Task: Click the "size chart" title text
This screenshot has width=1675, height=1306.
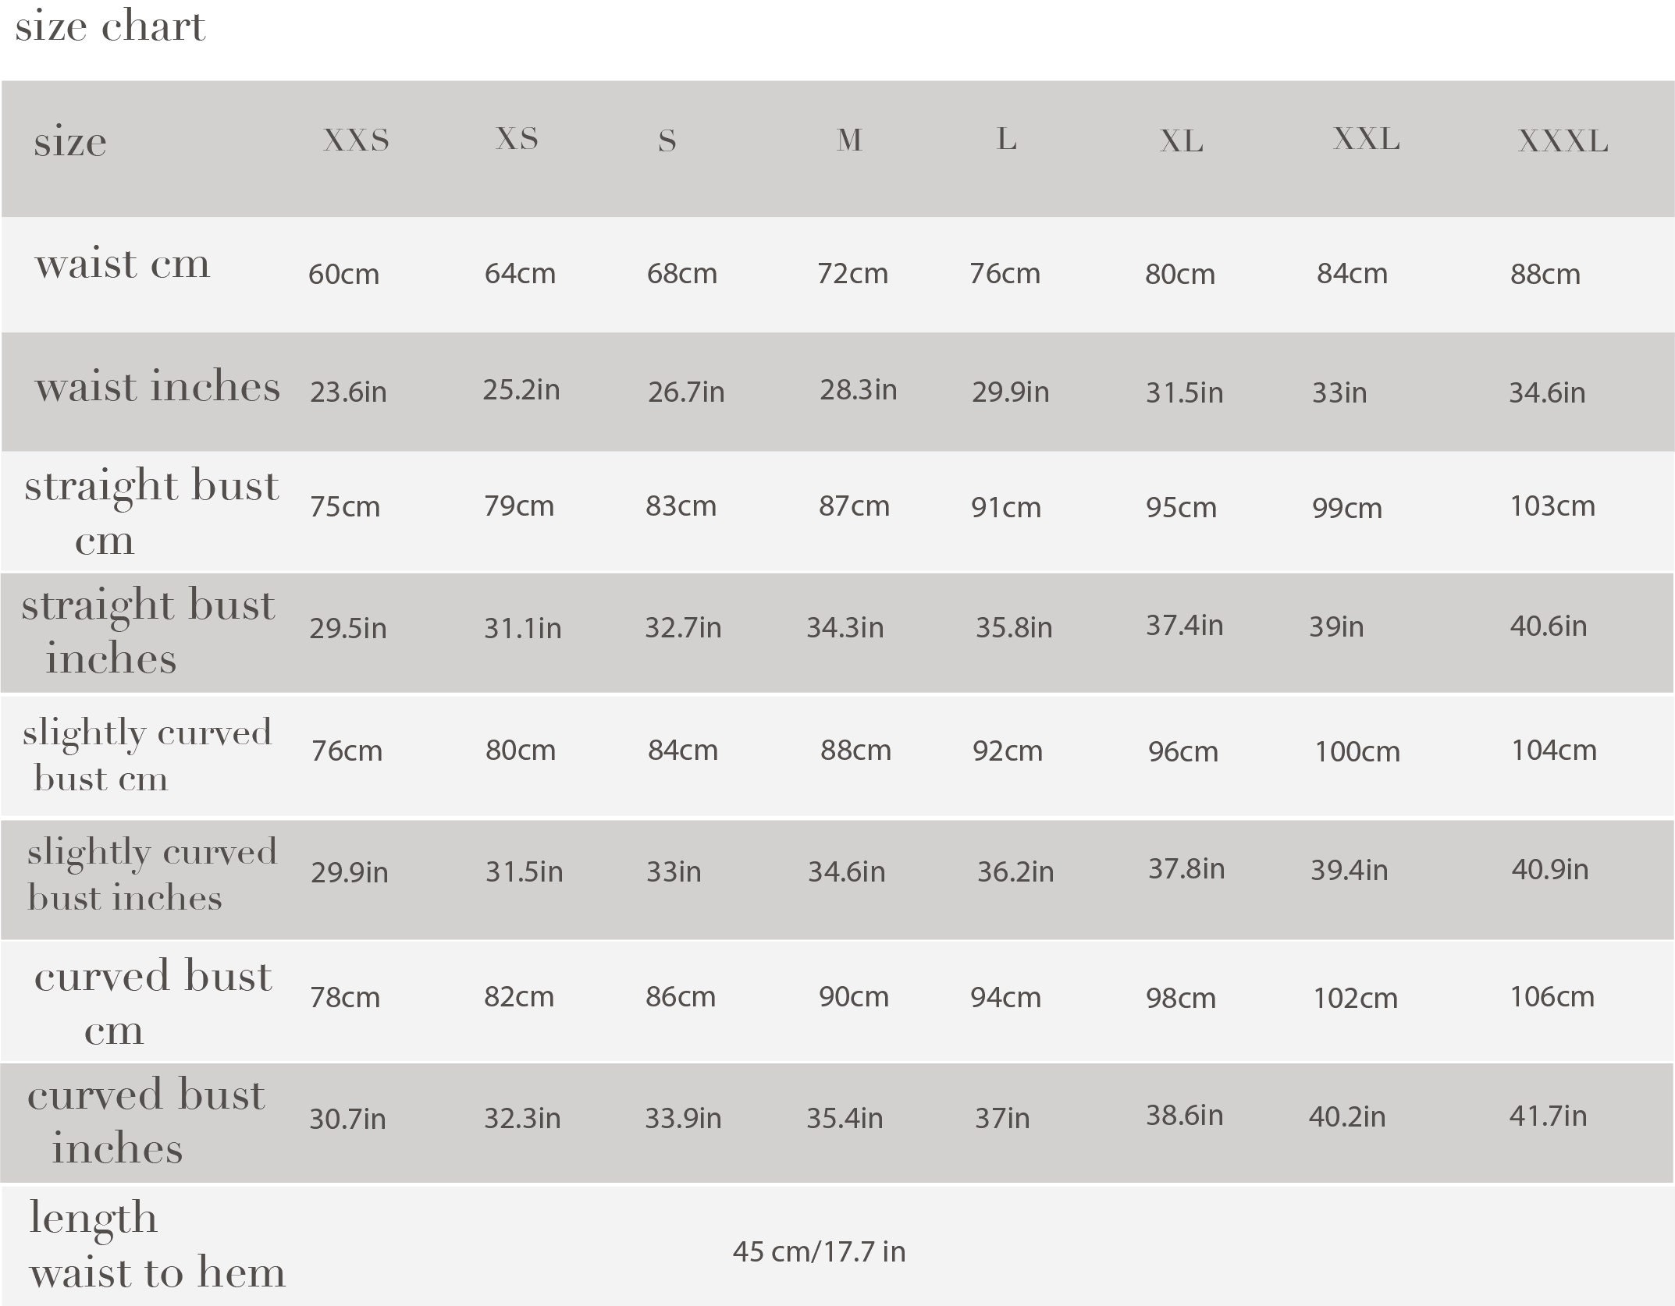Action: [110, 27]
